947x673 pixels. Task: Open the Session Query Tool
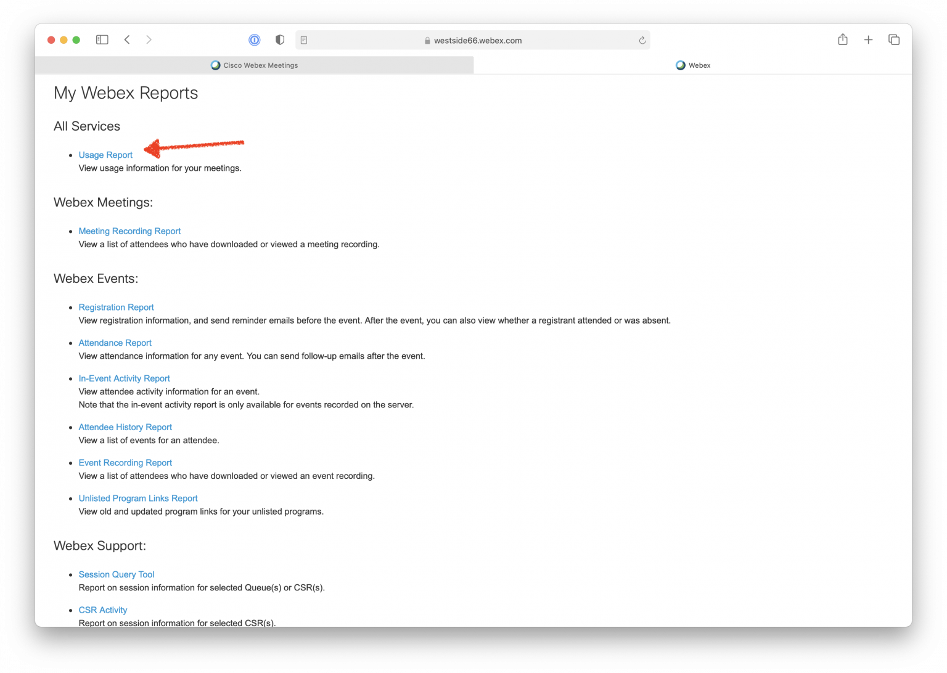point(117,574)
